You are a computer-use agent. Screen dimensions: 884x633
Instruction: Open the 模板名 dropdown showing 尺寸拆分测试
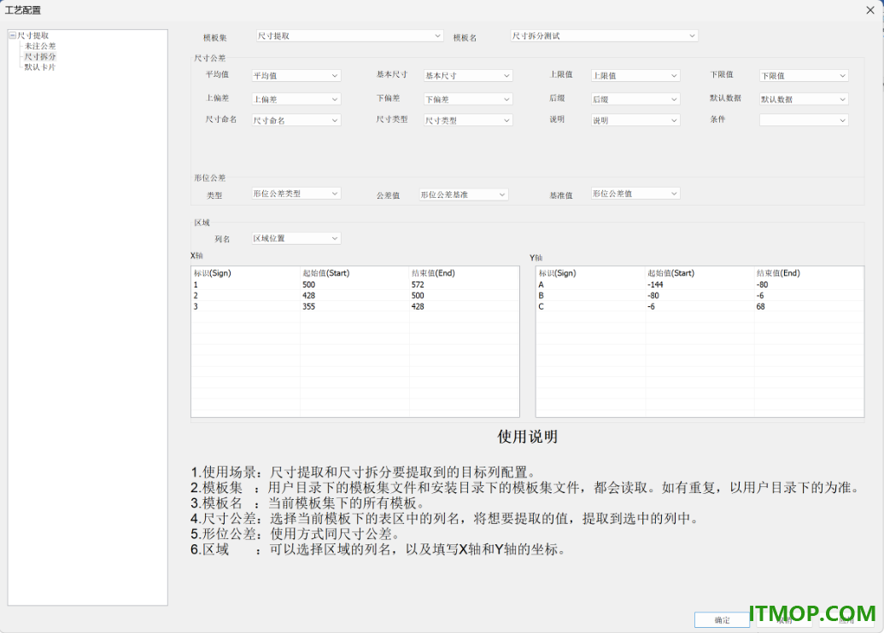pos(604,36)
